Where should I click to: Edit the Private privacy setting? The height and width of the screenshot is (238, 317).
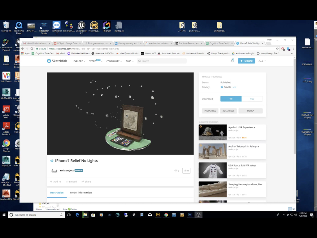[x=234, y=87]
